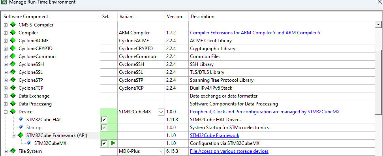Viewport: 383px width, 156px height.
Task: Click the scrollbar up arrow
Action: click(x=378, y=24)
